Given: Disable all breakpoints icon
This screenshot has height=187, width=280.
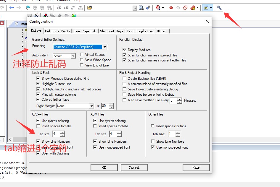Looking at the screenshot, I should (x=185, y=8).
